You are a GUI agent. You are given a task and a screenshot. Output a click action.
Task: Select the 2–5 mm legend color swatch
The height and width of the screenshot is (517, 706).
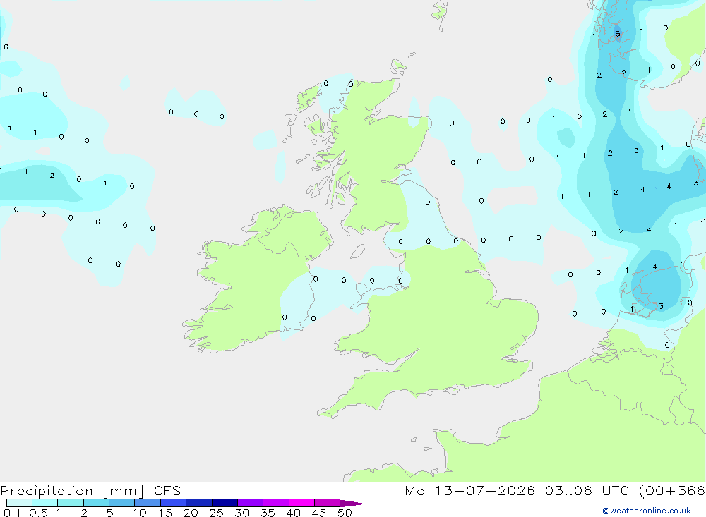click(x=96, y=503)
